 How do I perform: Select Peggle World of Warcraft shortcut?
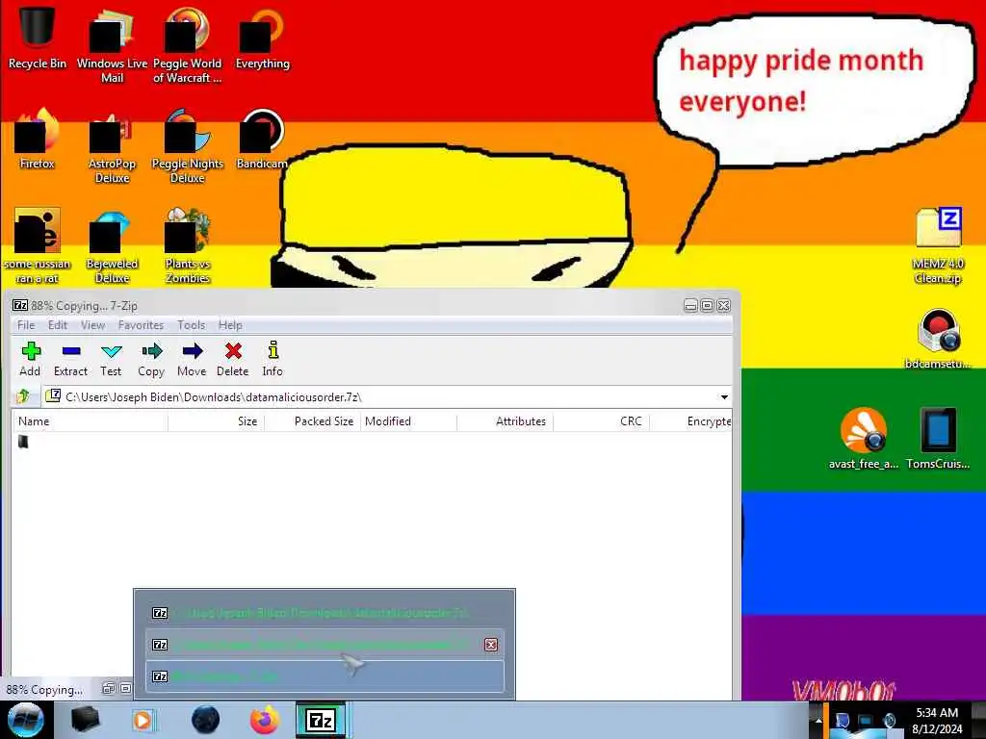pos(188,45)
